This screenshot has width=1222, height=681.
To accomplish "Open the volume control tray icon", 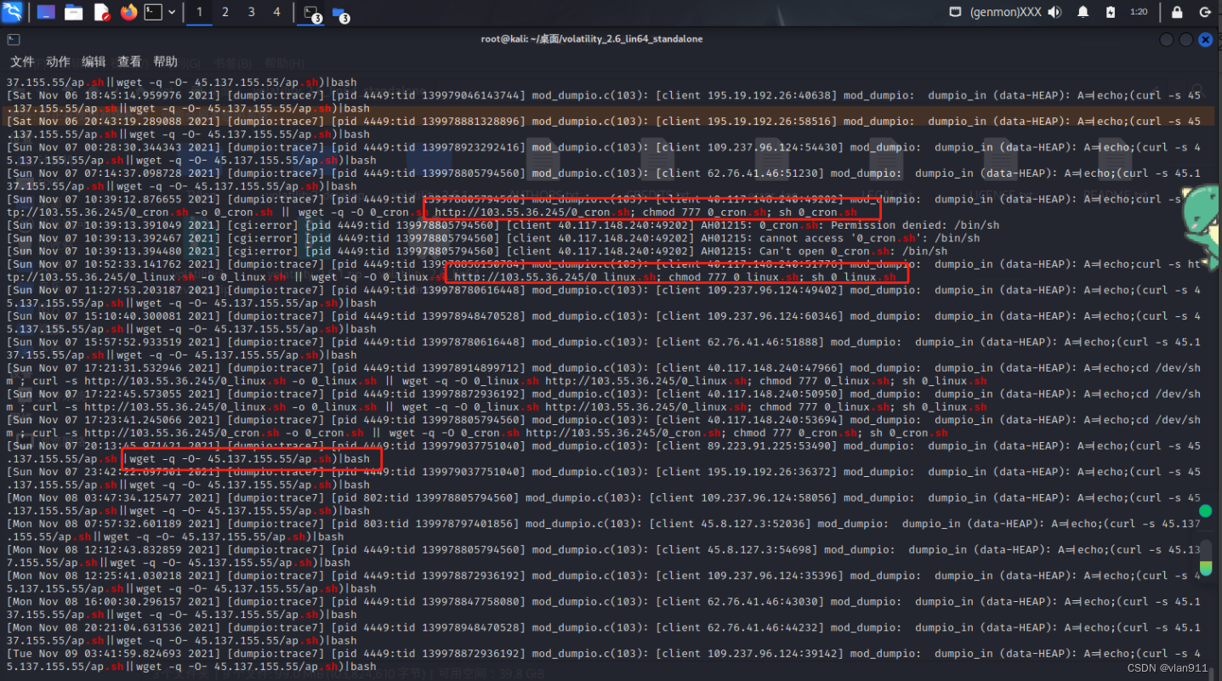I will click(x=1054, y=12).
